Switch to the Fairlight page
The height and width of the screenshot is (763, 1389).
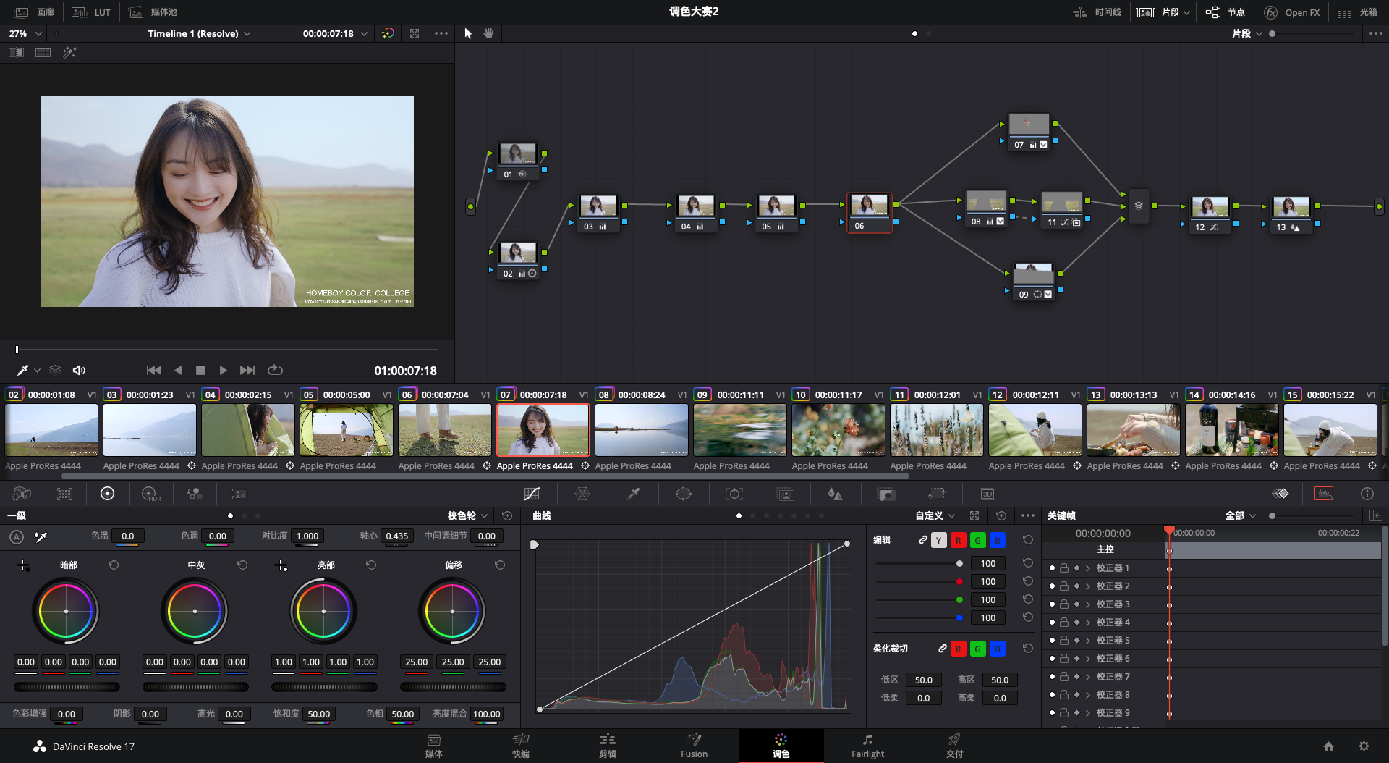pos(867,746)
